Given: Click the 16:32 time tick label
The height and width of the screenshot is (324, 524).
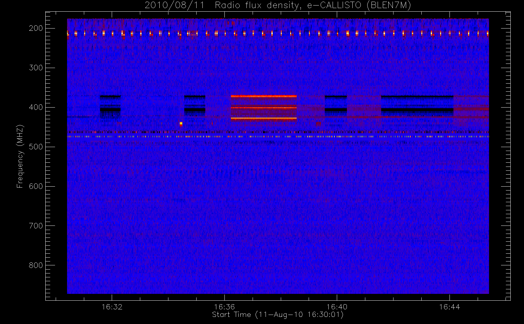Looking at the screenshot, I should pyautogui.click(x=112, y=307).
